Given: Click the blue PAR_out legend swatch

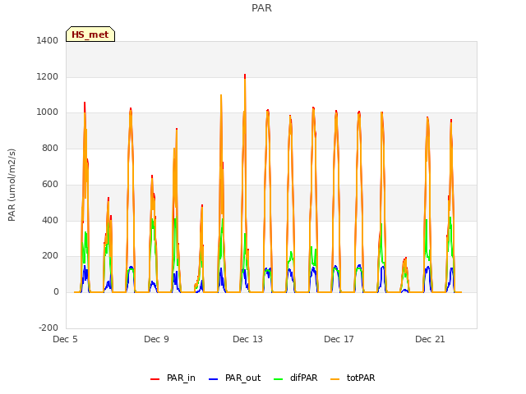Looking at the screenshot, I should (x=214, y=379).
